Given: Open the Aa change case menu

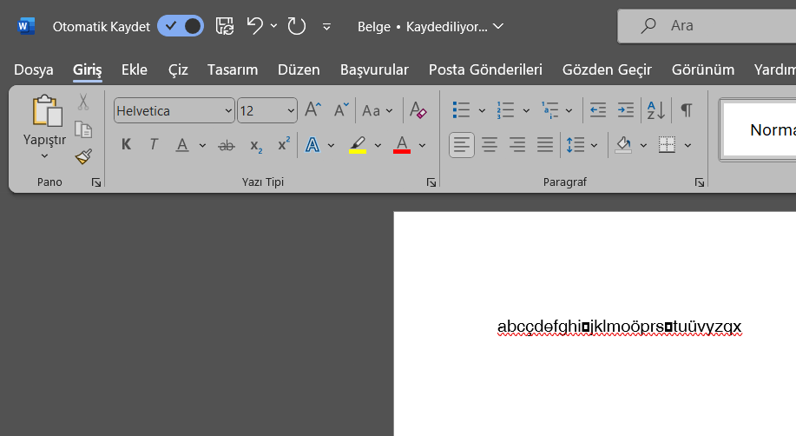Looking at the screenshot, I should [378, 110].
